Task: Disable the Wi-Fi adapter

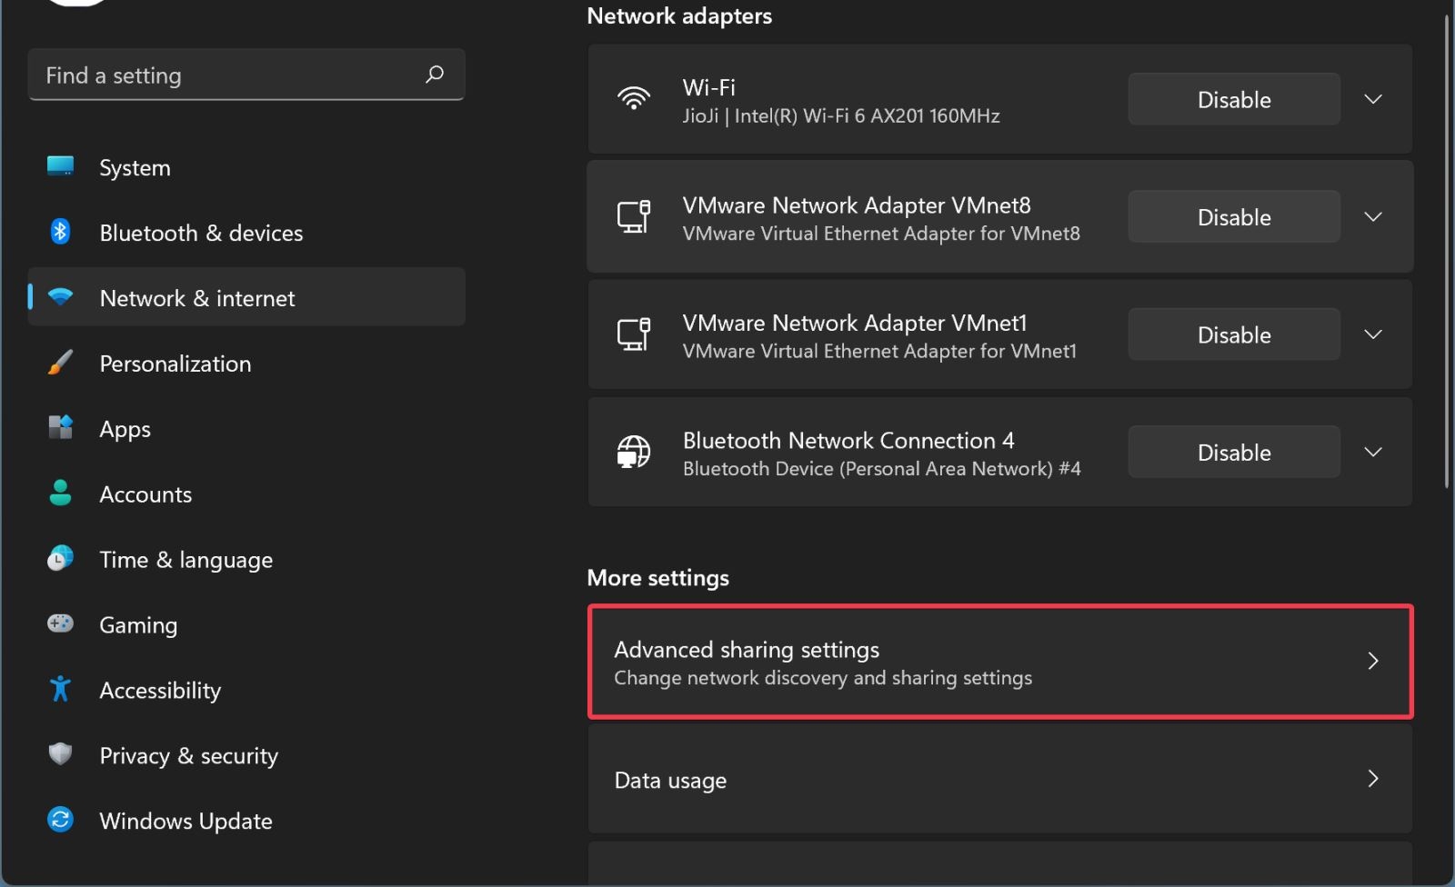Action: [x=1234, y=99]
